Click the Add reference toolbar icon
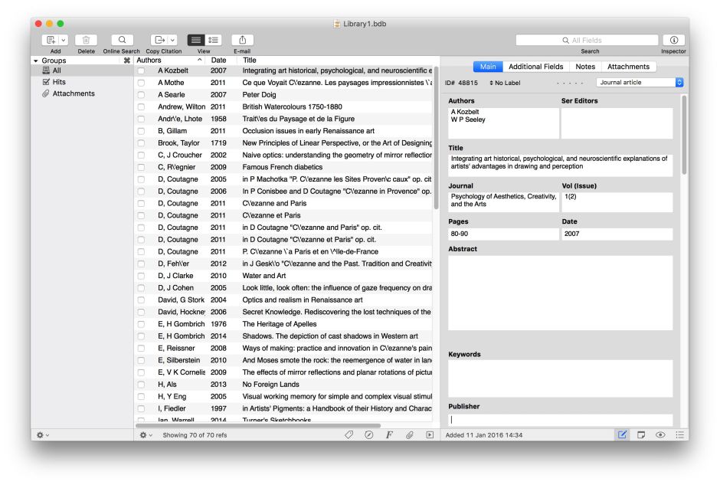This screenshot has height=485, width=720. 51,40
